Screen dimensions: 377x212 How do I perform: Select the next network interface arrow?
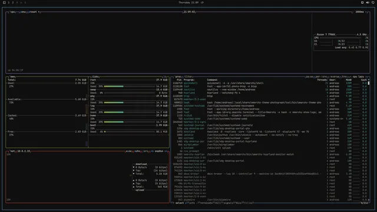click(166, 151)
